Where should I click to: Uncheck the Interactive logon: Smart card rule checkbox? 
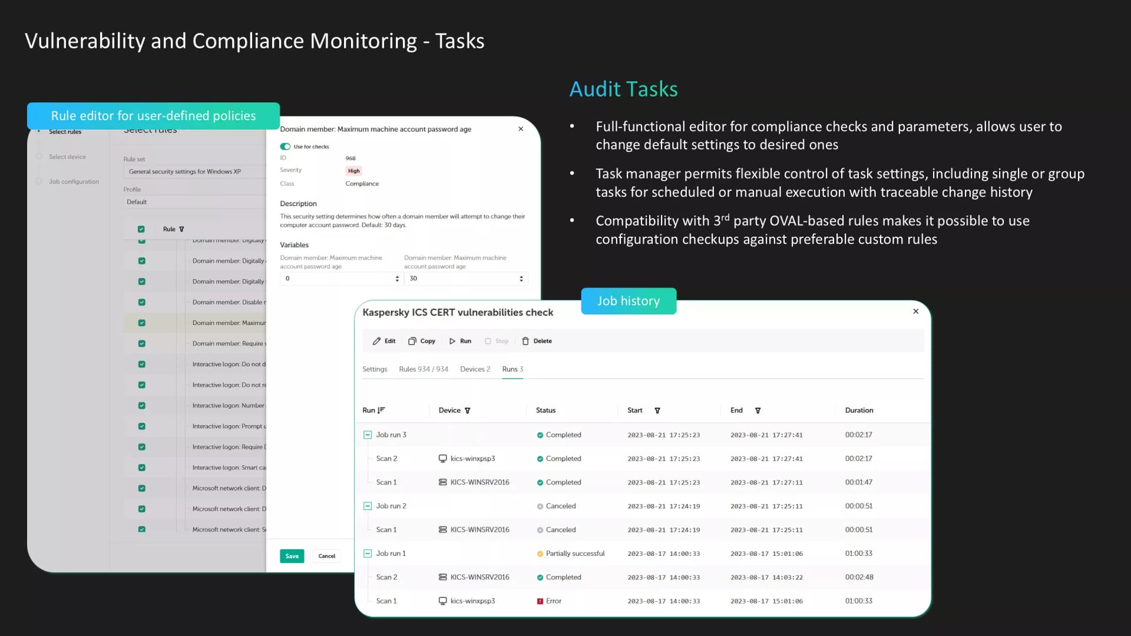click(141, 468)
